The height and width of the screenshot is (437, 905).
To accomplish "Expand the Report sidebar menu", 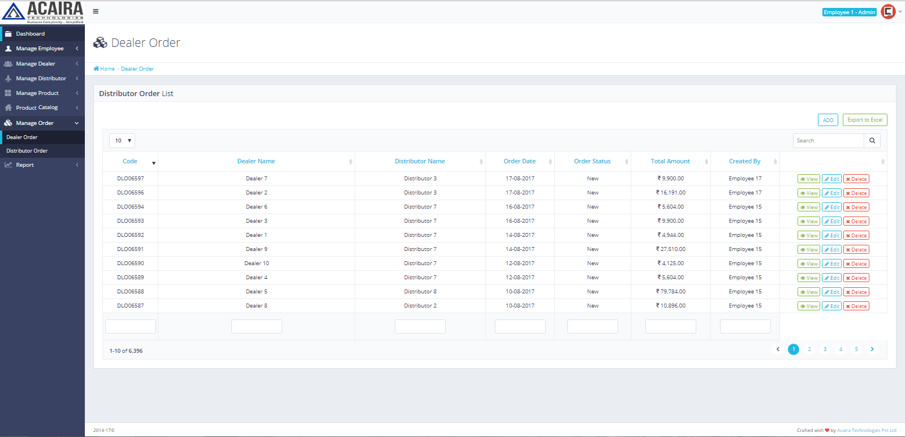I will pyautogui.click(x=42, y=165).
